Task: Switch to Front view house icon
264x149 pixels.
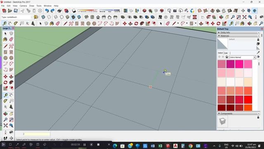Action: (98, 17)
